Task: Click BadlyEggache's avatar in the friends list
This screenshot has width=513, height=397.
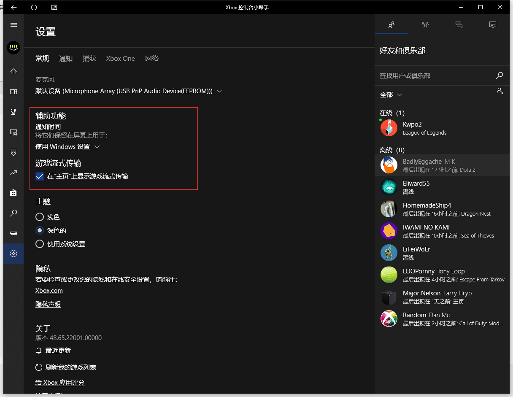Action: pos(389,165)
